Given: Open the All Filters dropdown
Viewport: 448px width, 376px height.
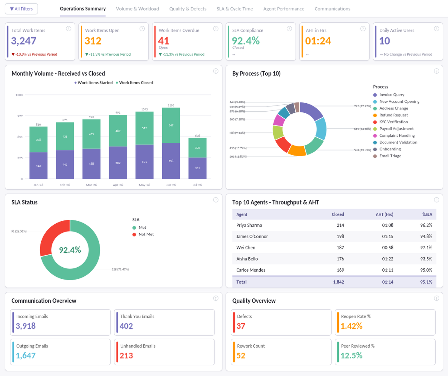Looking at the screenshot, I should [21, 9].
